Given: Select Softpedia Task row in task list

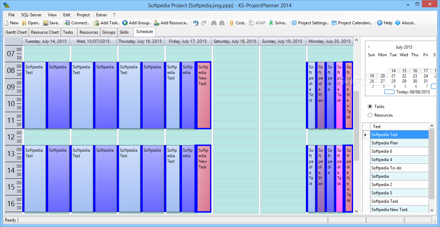Looking at the screenshot, I should click(399, 201).
